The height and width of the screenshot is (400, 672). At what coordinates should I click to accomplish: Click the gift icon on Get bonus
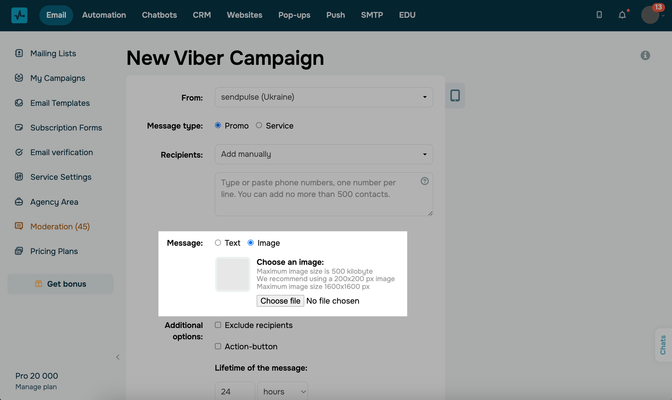tap(39, 284)
